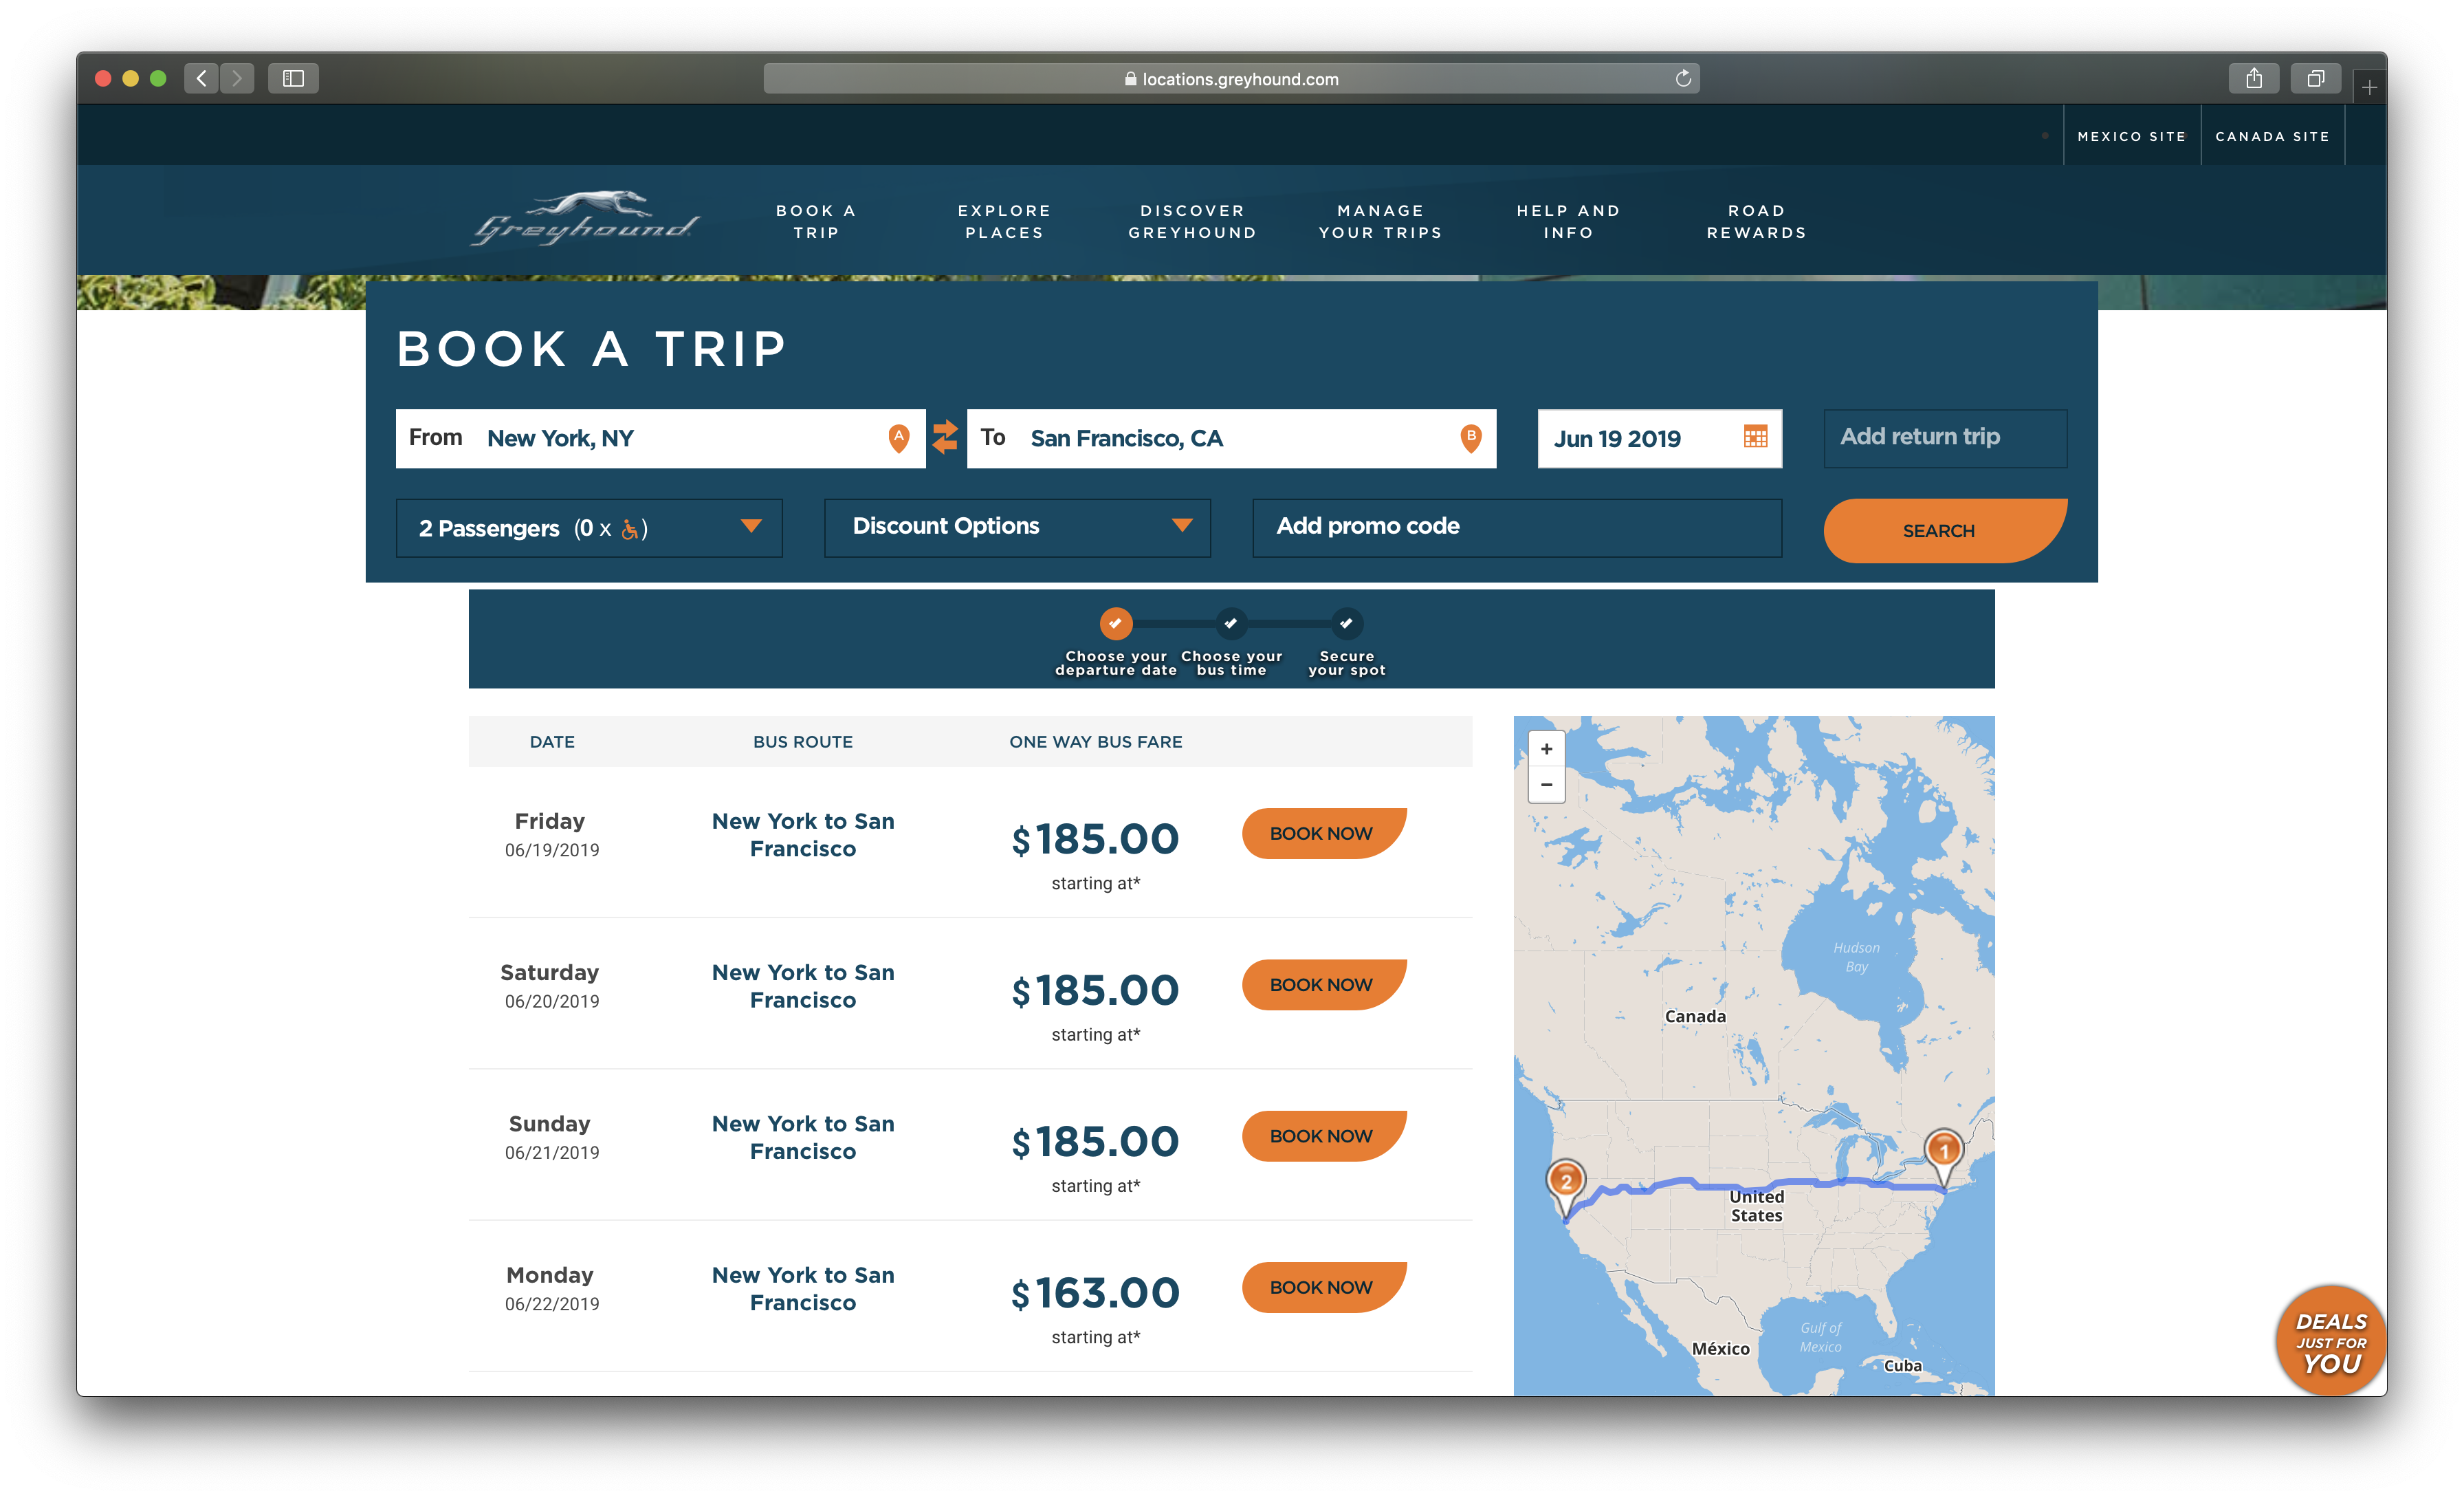Screen dimensions: 2464x1498
Task: Click the Choose your bus time step
Action: [x=1231, y=642]
